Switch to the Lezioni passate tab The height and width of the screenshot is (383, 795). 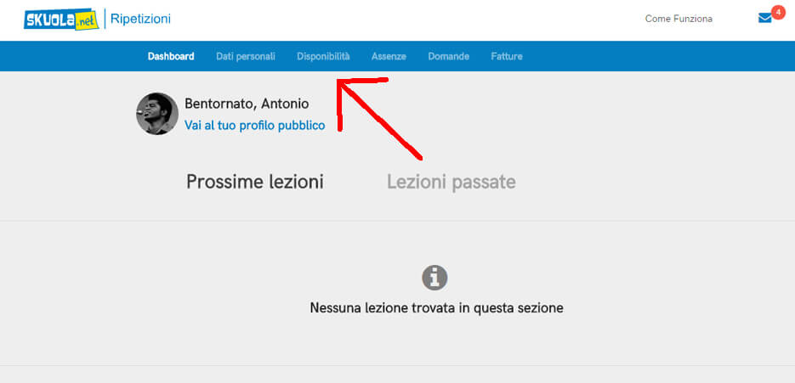[x=451, y=182]
